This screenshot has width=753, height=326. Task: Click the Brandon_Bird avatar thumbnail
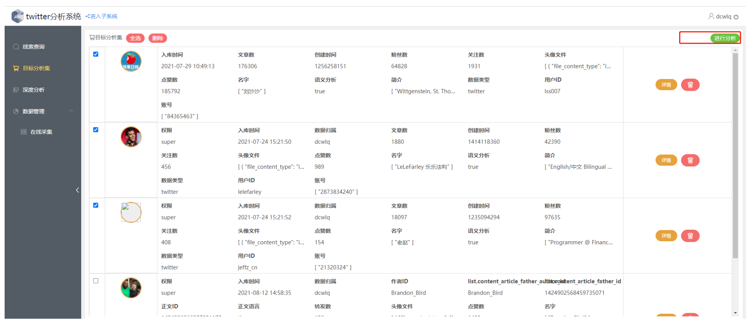(131, 288)
